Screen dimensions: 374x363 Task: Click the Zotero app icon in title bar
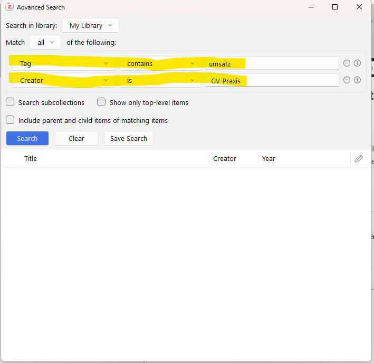pos(9,7)
